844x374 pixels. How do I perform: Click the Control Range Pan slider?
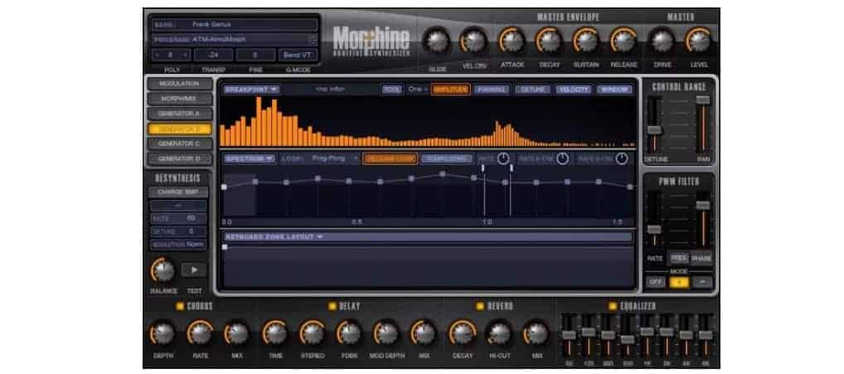click(702, 100)
